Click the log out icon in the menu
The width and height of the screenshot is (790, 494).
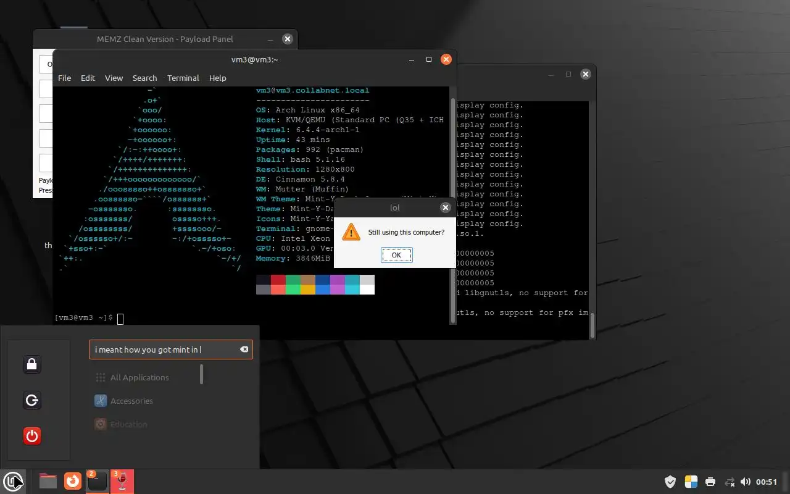pos(32,400)
